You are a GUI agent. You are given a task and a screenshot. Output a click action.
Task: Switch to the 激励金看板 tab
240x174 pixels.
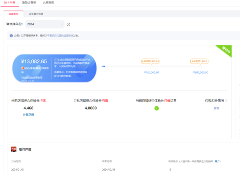coord(29,3)
